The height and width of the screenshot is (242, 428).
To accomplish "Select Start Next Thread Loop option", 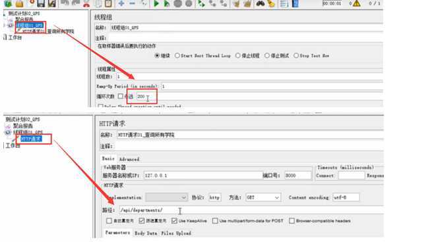I will 177,55.
